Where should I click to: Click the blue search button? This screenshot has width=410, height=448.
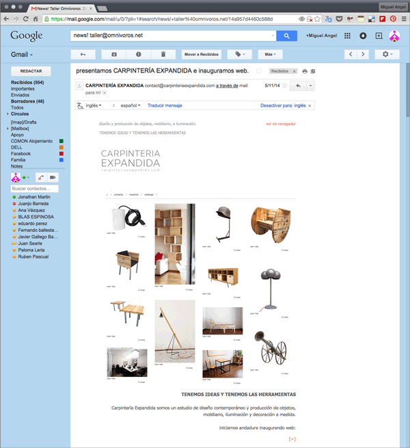[x=287, y=36]
